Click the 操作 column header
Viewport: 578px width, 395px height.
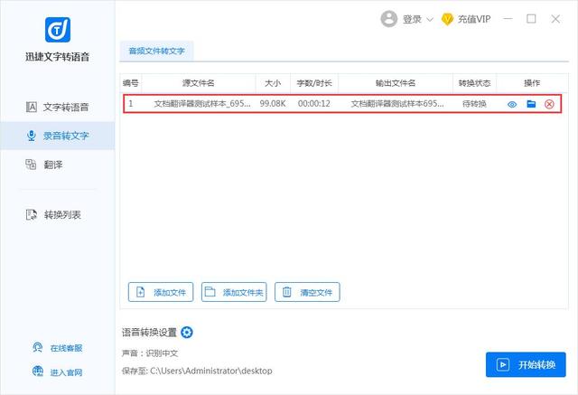[532, 83]
